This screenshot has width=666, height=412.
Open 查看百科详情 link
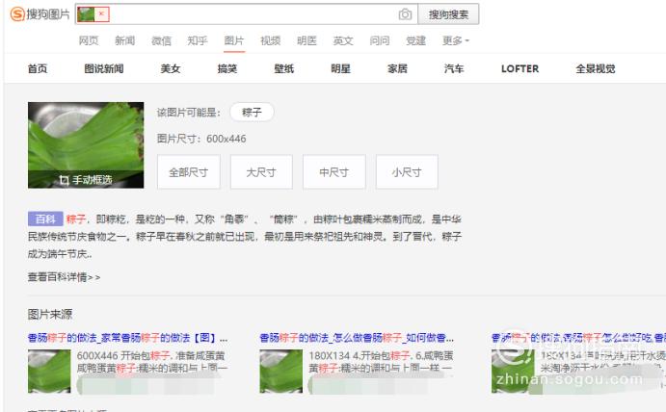[65, 277]
